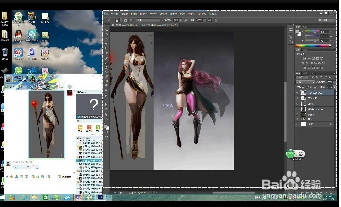
Task: Open the workspace switcher dropdown
Action: [327, 20]
